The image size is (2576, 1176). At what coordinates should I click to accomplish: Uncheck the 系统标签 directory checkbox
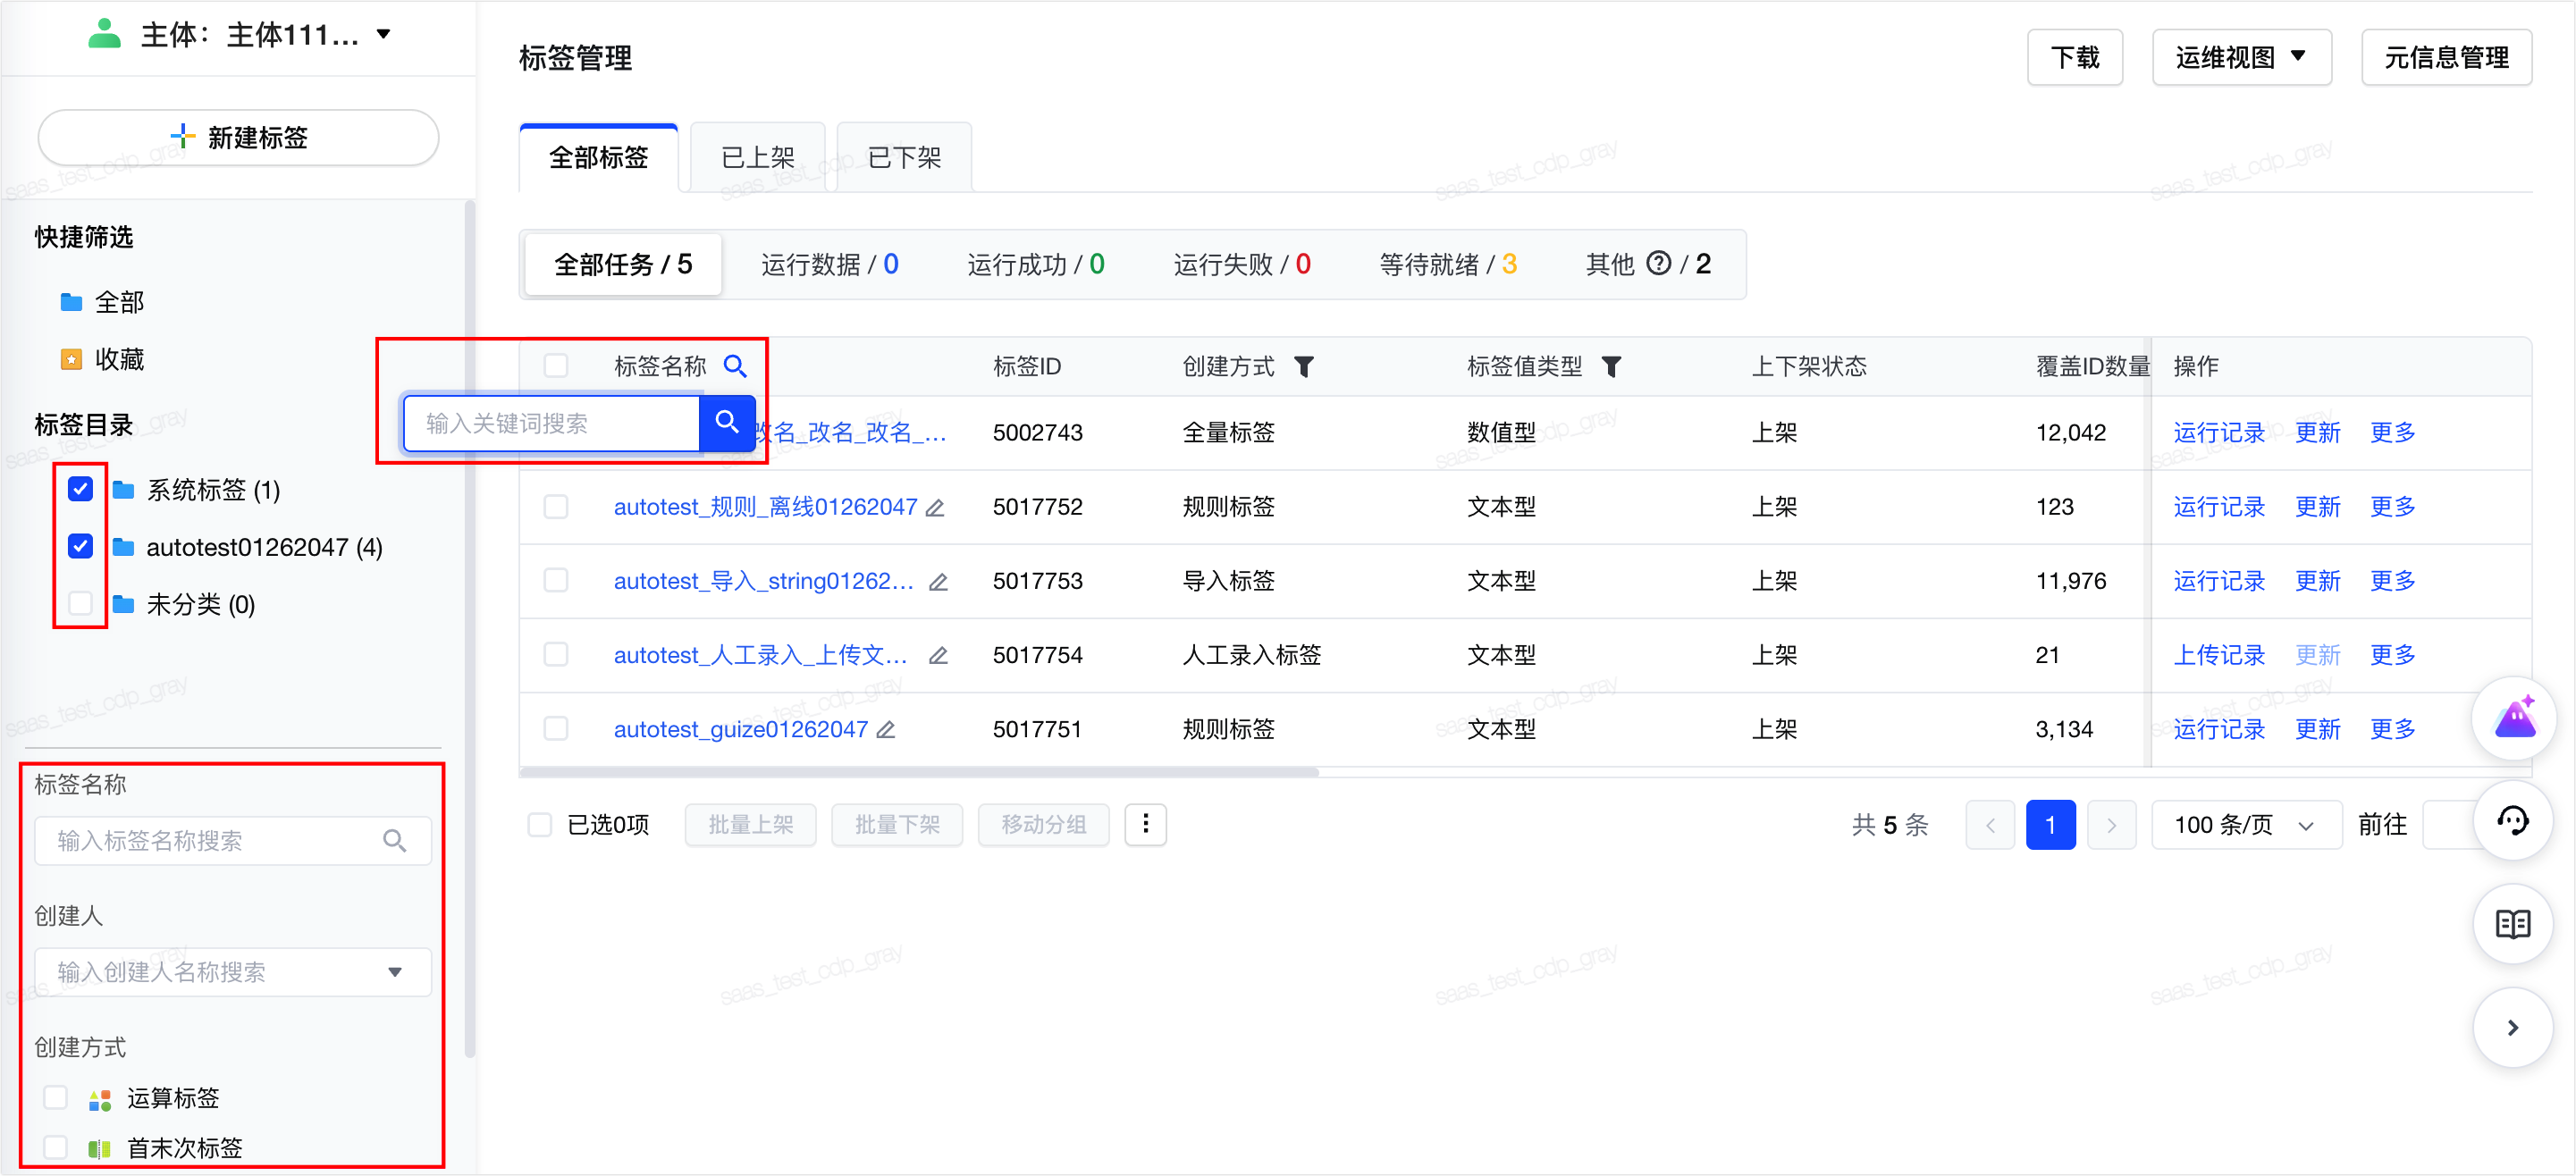click(x=81, y=489)
